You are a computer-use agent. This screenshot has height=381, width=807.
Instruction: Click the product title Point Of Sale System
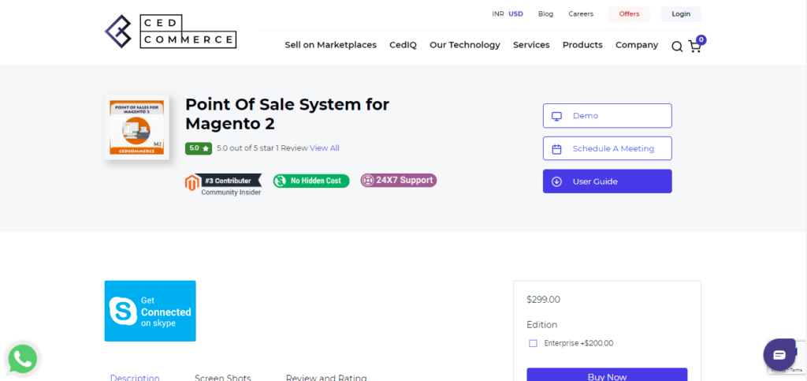pos(287,114)
